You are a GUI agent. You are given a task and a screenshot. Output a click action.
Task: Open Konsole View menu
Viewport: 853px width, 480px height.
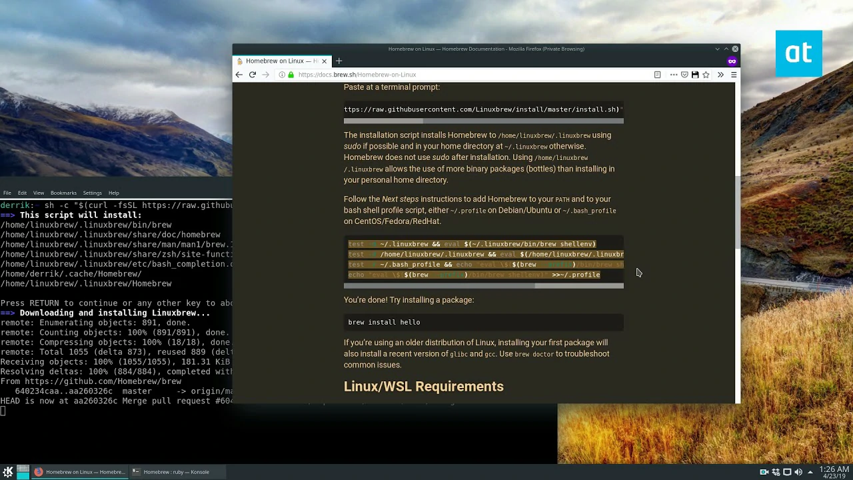39,193
